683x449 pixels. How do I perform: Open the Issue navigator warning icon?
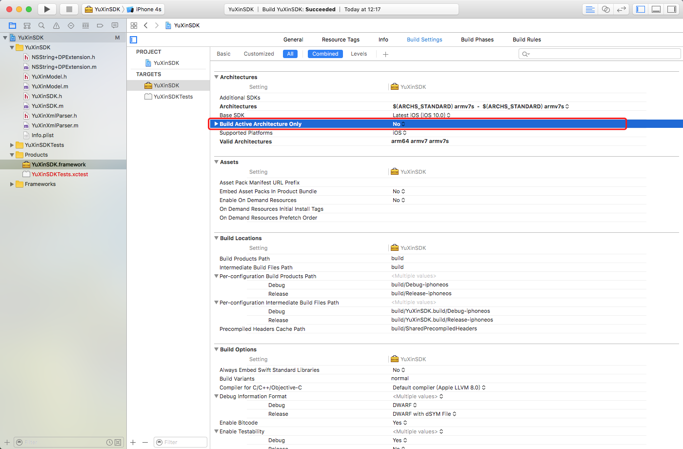[x=56, y=25]
